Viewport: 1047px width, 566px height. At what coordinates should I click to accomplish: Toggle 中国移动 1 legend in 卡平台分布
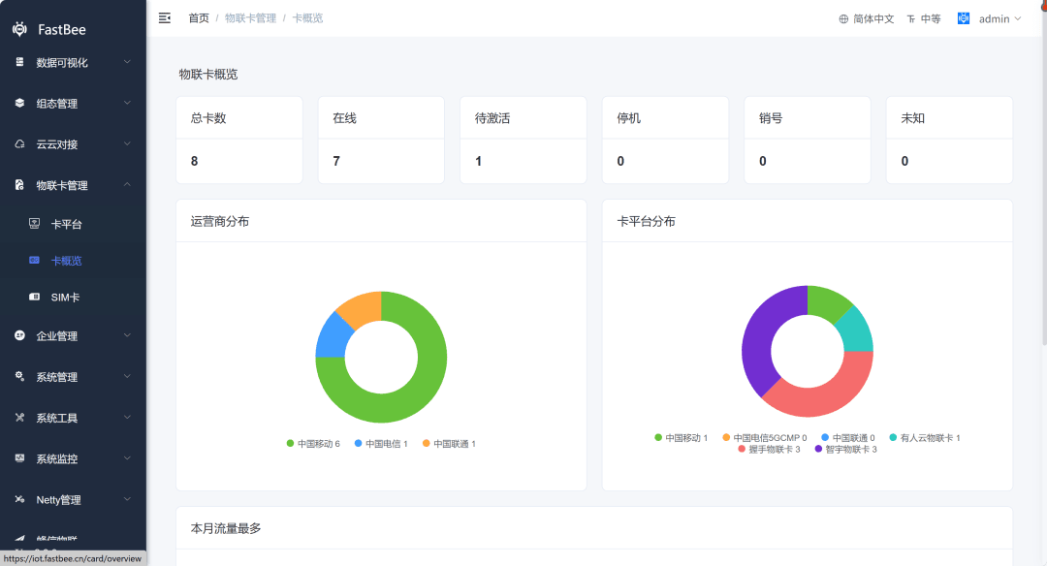click(x=682, y=438)
